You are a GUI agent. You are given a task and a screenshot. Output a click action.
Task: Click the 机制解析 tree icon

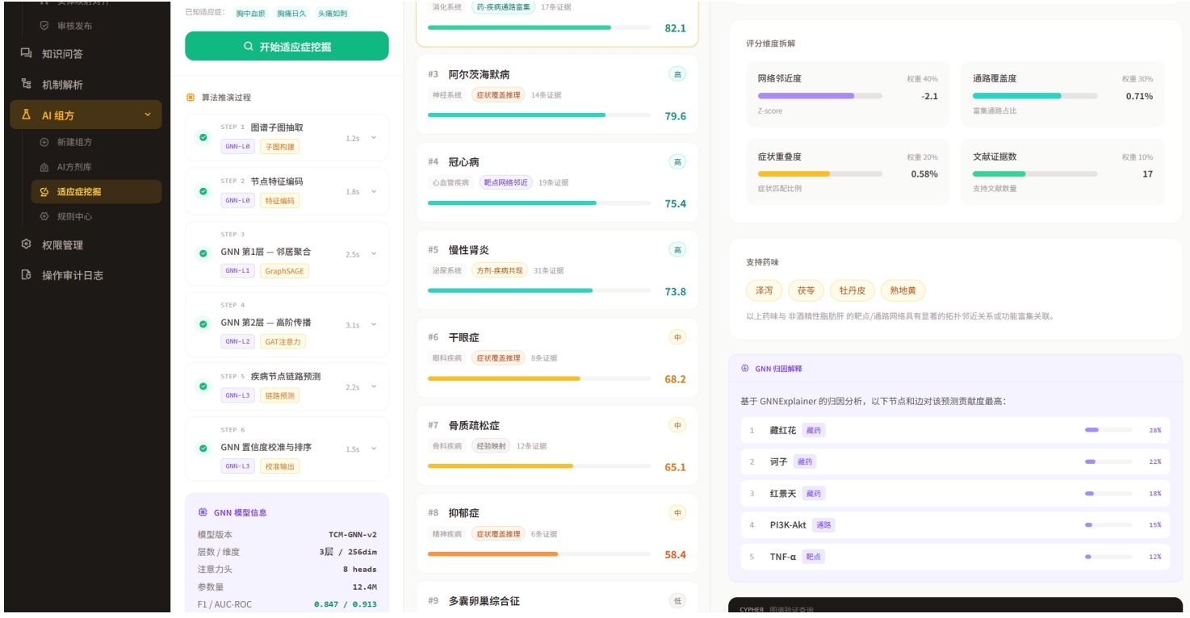pyautogui.click(x=26, y=85)
